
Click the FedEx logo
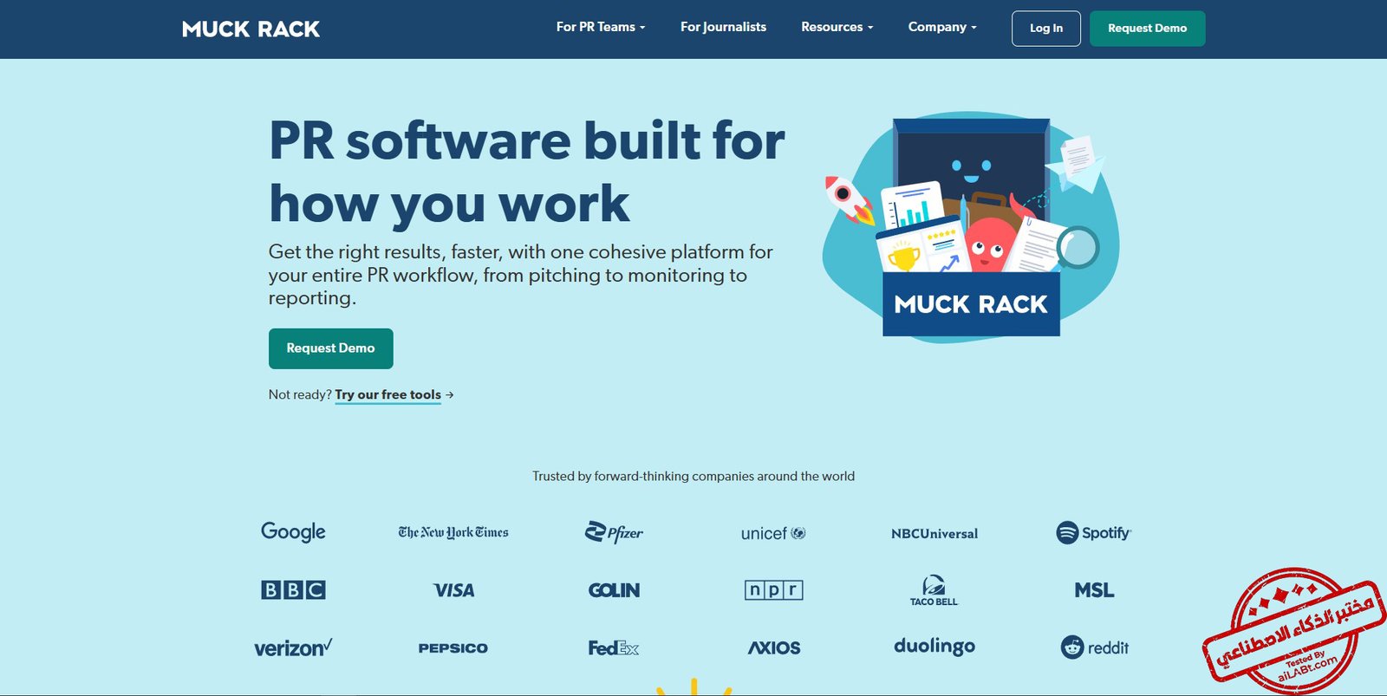coord(613,647)
